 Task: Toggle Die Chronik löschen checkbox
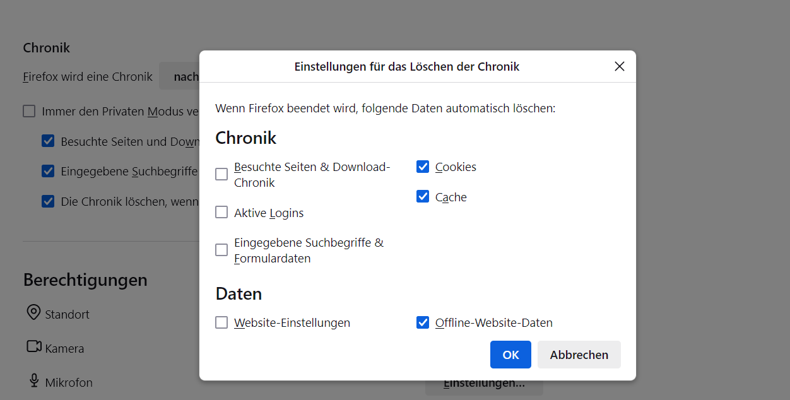point(48,201)
